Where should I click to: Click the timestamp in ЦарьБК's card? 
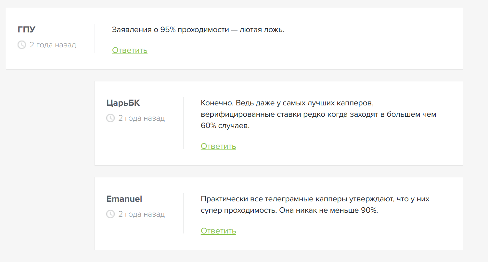pos(141,118)
